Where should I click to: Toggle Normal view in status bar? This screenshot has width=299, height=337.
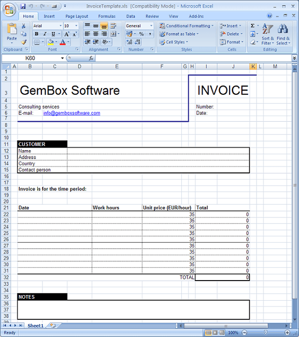click(x=208, y=333)
